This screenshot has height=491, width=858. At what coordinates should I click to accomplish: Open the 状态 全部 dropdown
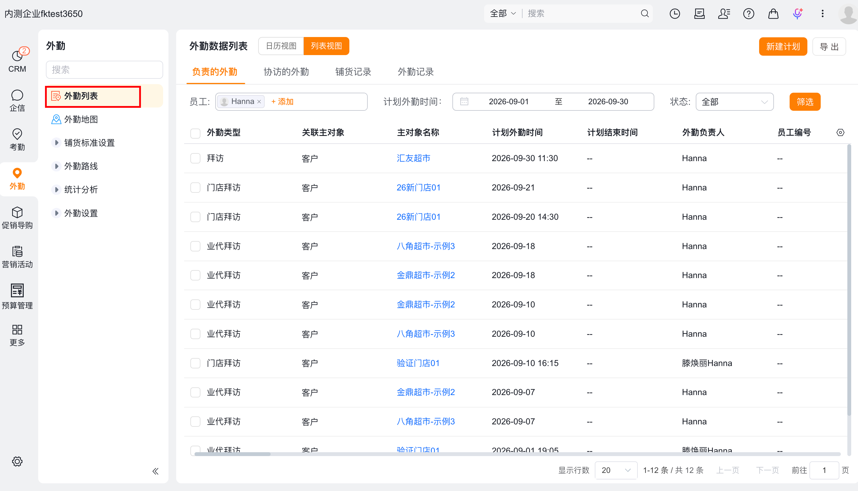point(735,102)
